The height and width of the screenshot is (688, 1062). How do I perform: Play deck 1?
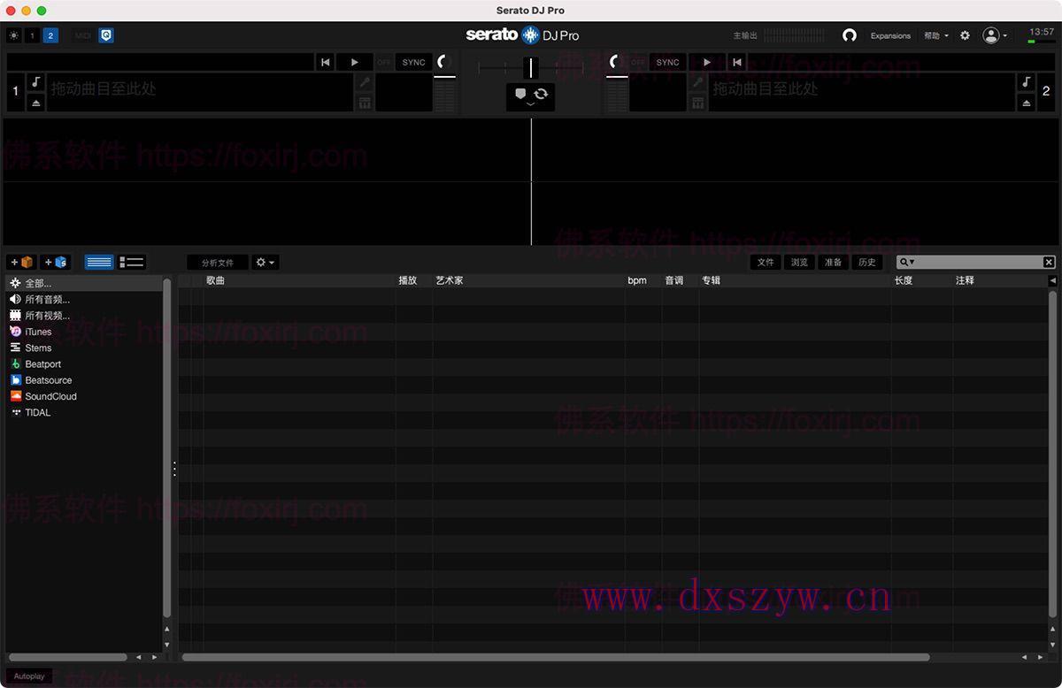(355, 62)
